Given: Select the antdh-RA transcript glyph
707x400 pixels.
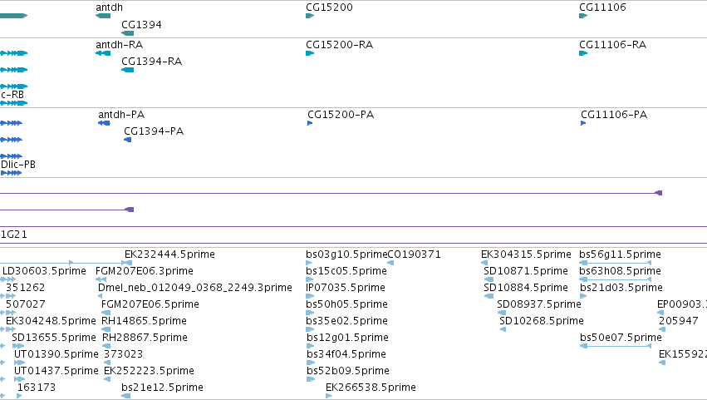Looking at the screenshot, I should click(103, 53).
